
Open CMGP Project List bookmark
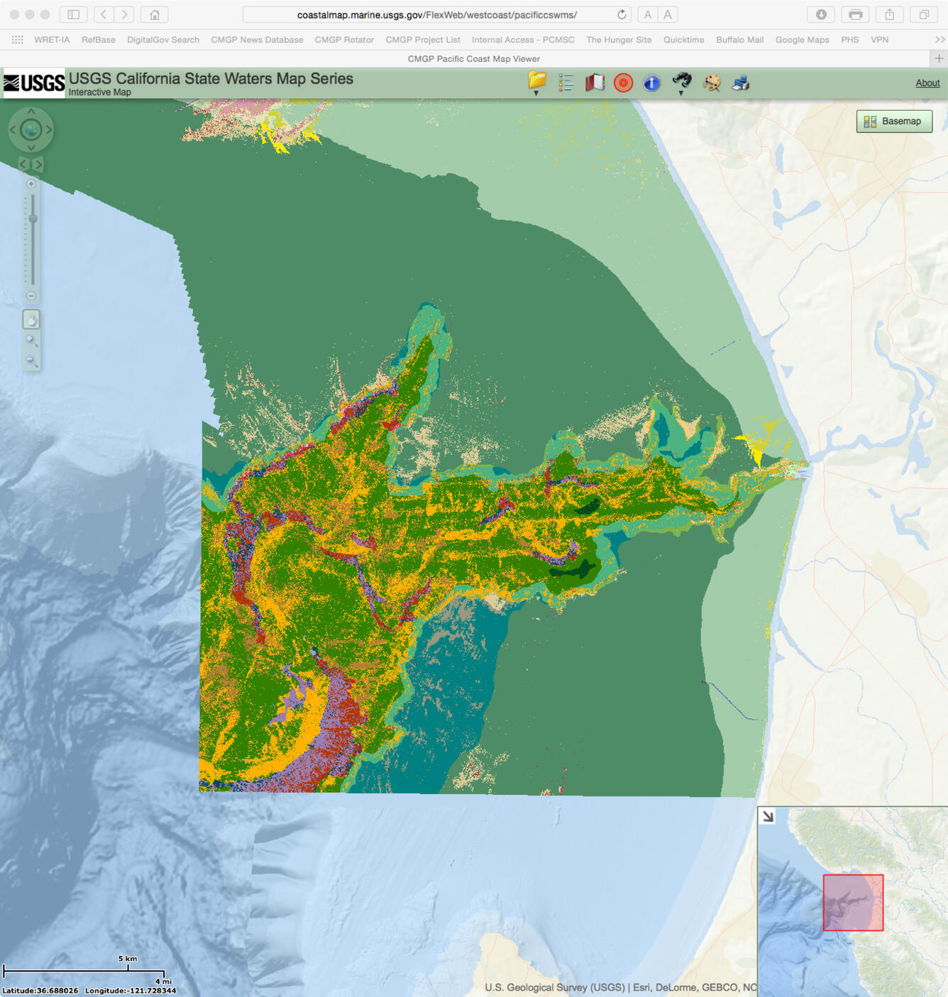point(422,40)
